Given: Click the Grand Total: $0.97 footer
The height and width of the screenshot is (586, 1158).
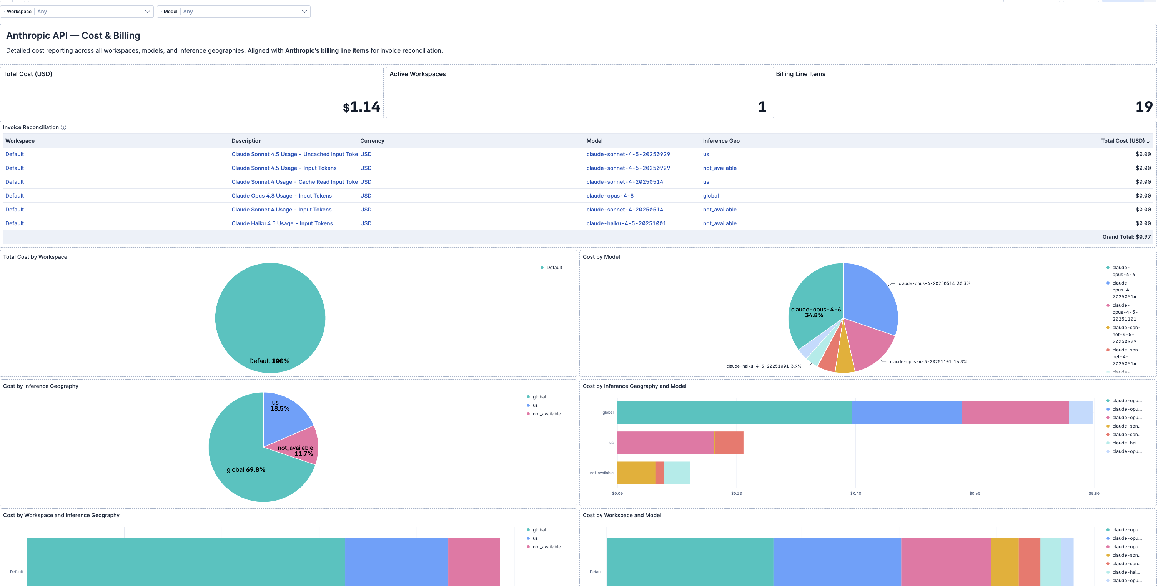Looking at the screenshot, I should tap(1126, 237).
